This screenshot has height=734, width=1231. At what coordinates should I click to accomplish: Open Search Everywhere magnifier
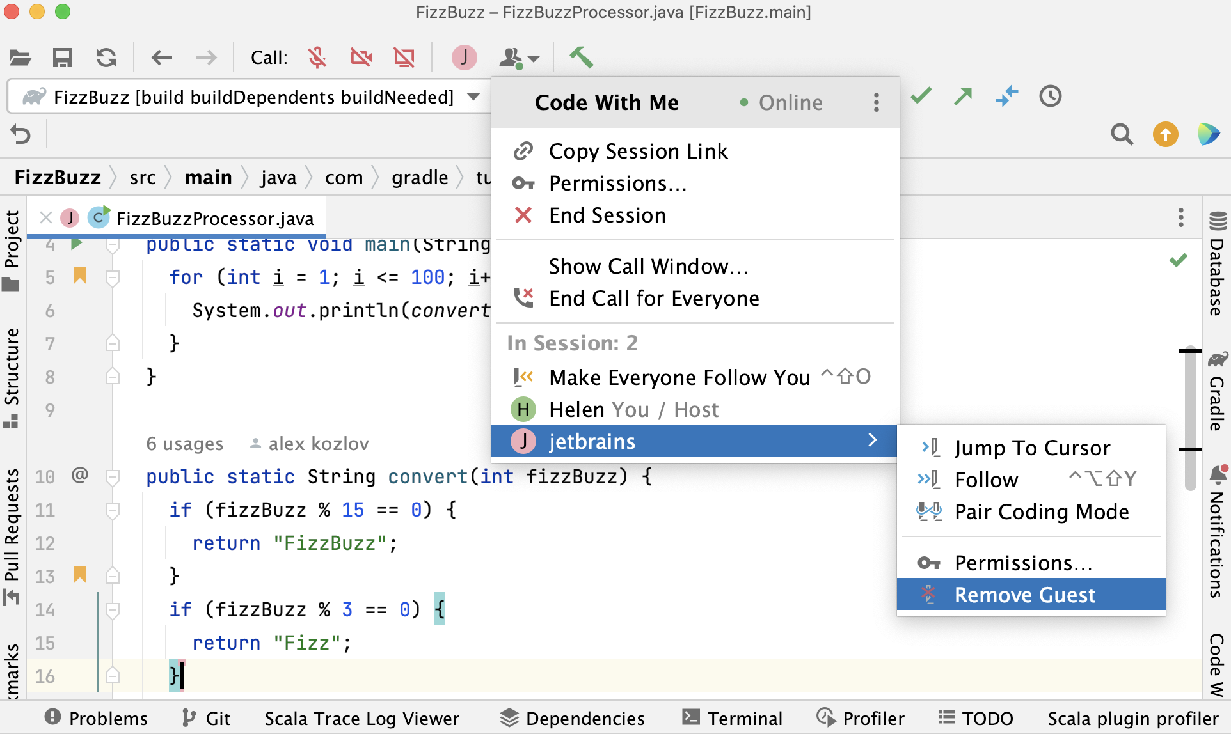[x=1122, y=134]
